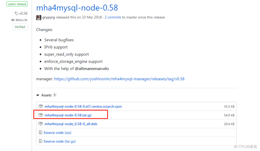Click grypyrg's avatar thumbnail
The height and width of the screenshot is (151, 260).
[x=39, y=18]
